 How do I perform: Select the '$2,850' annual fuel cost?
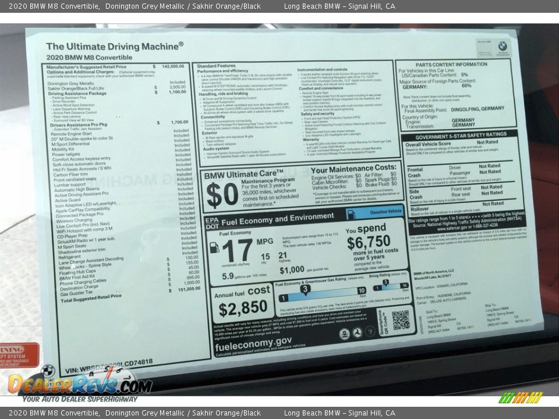click(x=243, y=308)
